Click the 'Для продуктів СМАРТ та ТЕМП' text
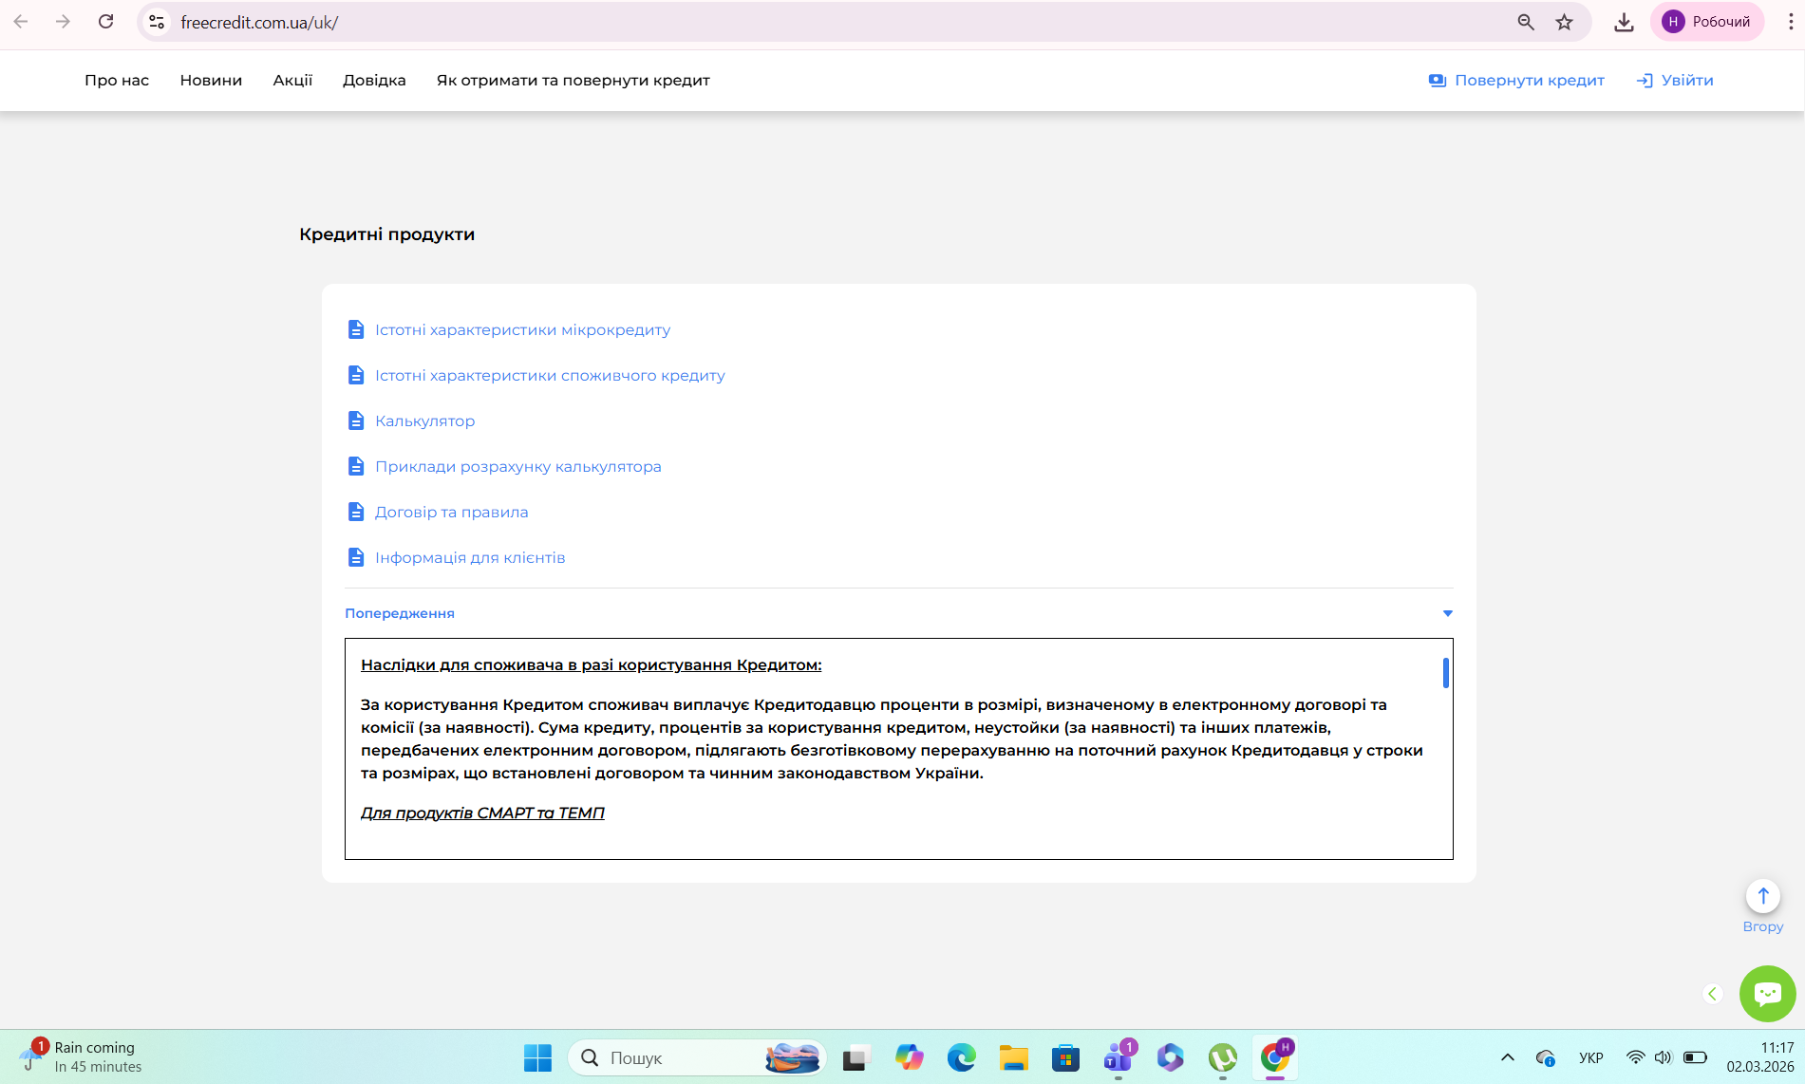1805x1084 pixels. [482, 813]
